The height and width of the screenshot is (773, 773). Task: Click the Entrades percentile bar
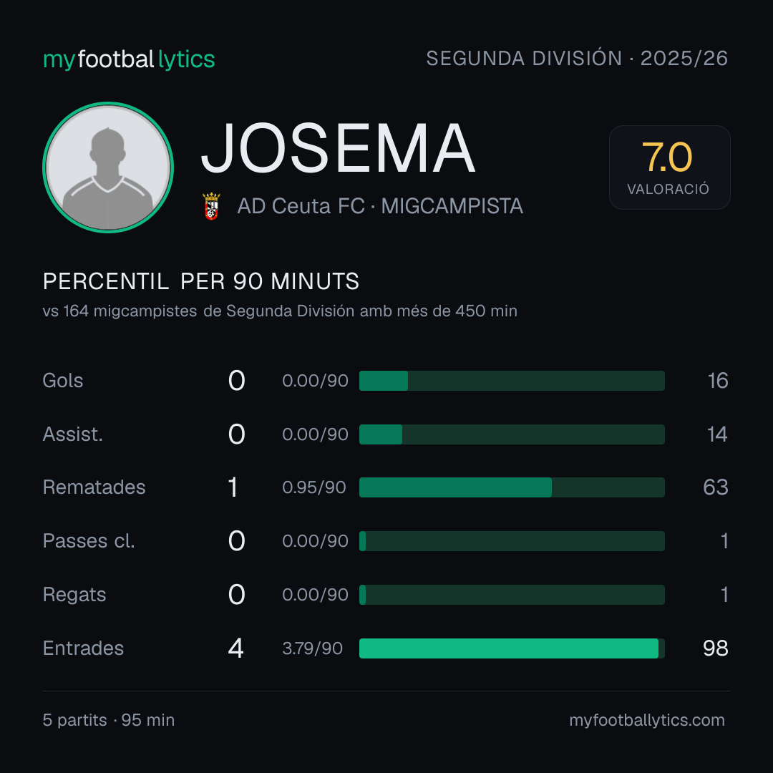512,648
